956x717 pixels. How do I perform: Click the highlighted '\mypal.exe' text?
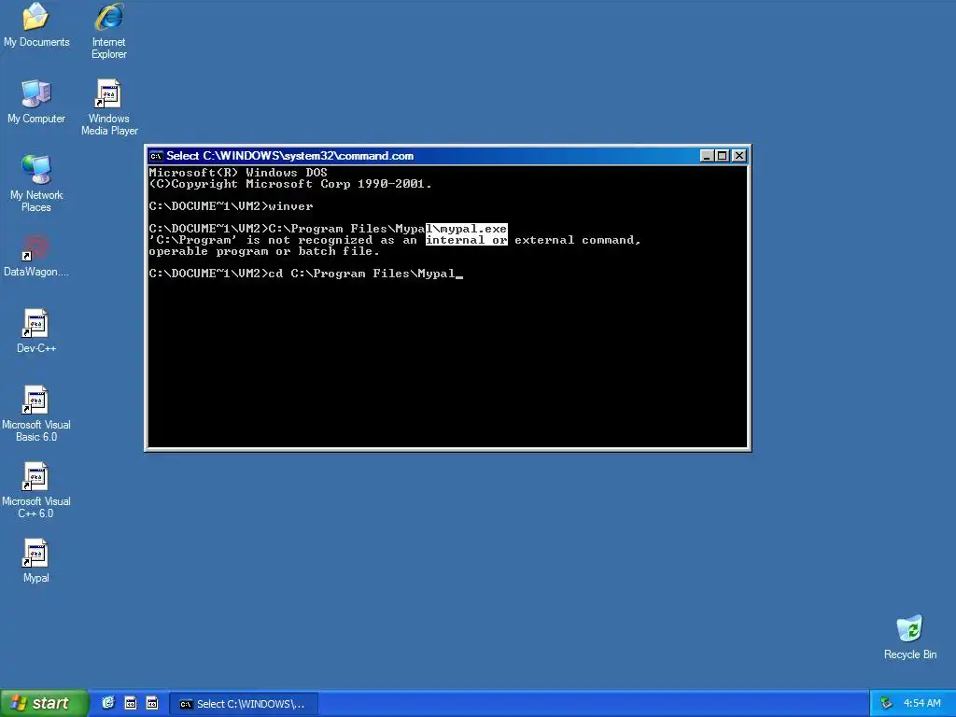(467, 229)
